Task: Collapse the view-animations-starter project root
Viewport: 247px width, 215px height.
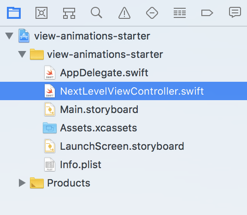Action: click(x=9, y=36)
